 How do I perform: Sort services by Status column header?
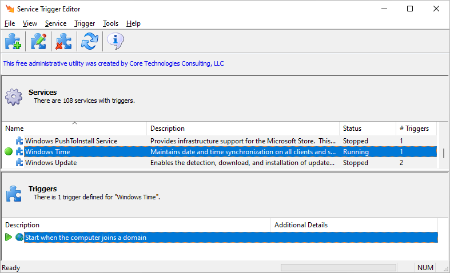coord(368,129)
